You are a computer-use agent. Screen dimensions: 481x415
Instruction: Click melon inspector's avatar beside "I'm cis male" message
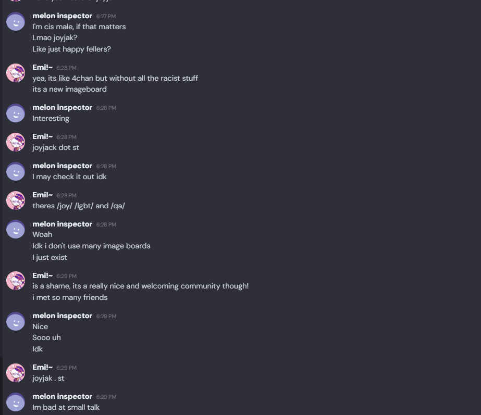(x=16, y=22)
